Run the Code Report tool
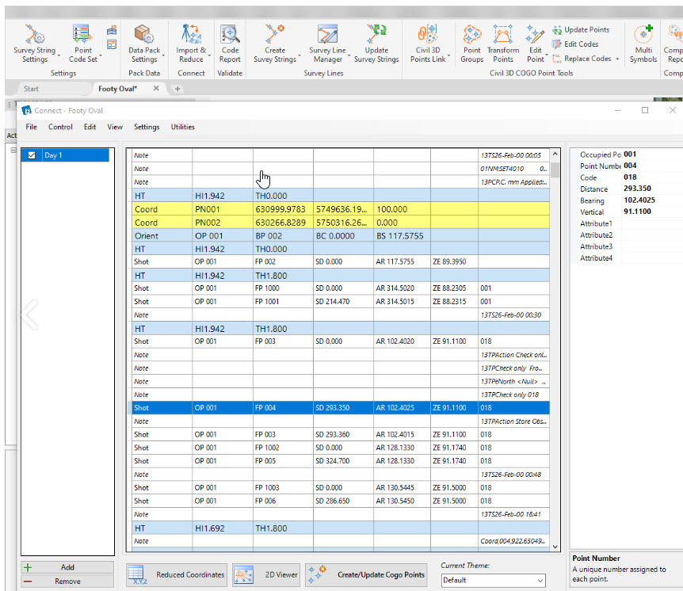The width and height of the screenshot is (683, 591). [230, 44]
